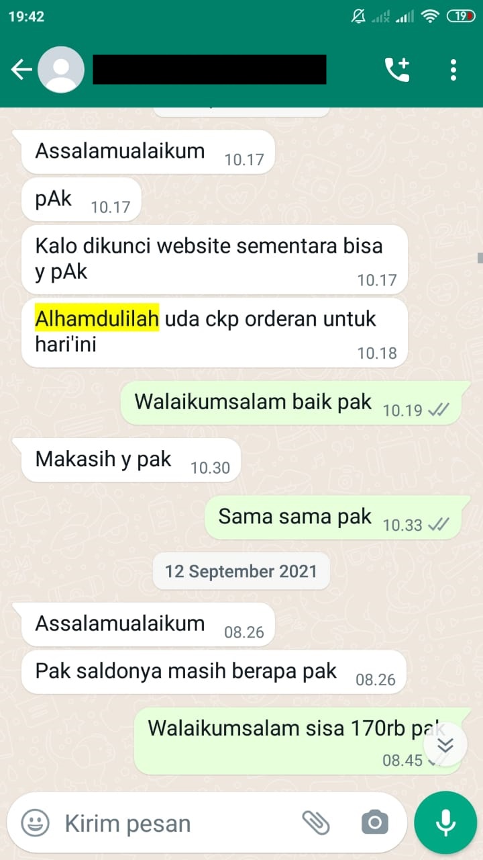The height and width of the screenshot is (860, 483).
Task: Open the camera from message bar
Action: point(374,822)
